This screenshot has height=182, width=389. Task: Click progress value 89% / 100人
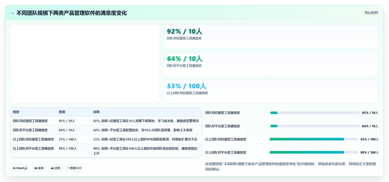[x=370, y=153]
